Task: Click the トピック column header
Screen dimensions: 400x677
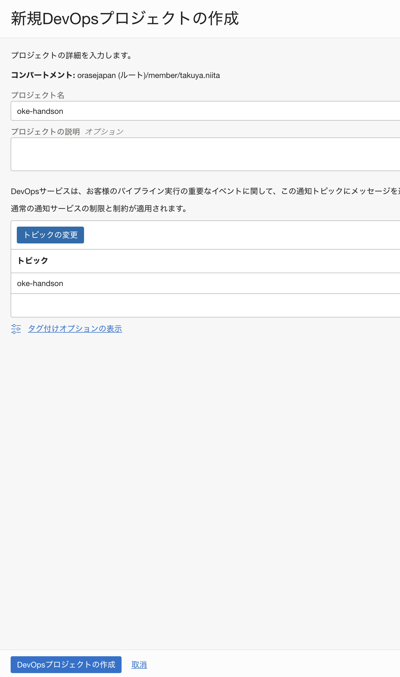Action: (33, 261)
